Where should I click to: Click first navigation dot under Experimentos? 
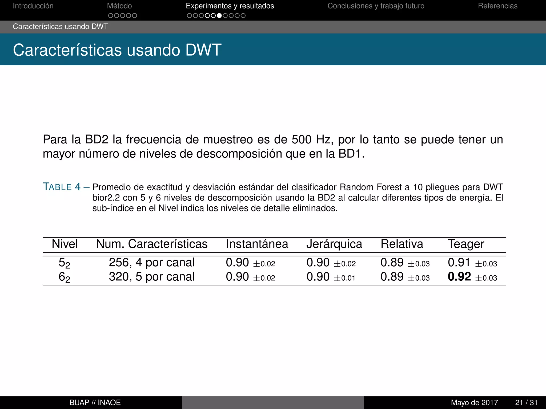coord(189,16)
